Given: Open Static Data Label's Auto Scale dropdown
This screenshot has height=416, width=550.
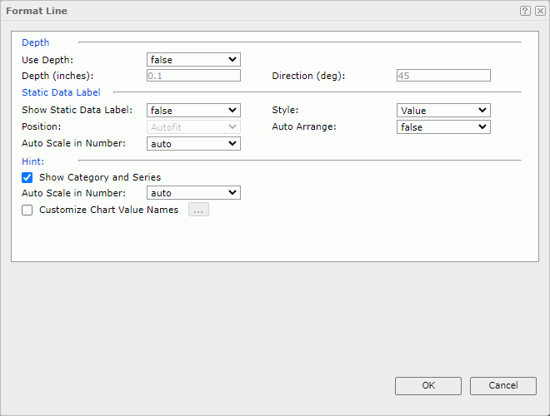Looking at the screenshot, I should click(193, 144).
